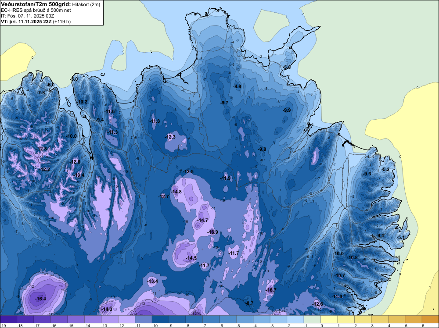Click the -5.2 temperature label
The width and height of the screenshot is (439, 328).
(386, 169)
